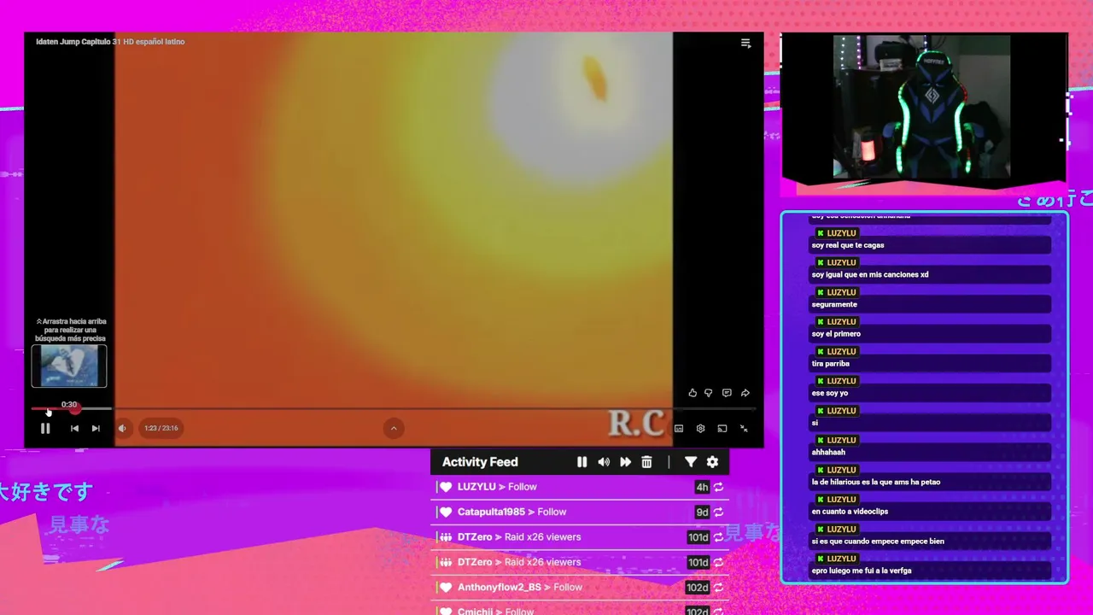This screenshot has height=615, width=1093.
Task: Mute the video player volume
Action: click(122, 429)
